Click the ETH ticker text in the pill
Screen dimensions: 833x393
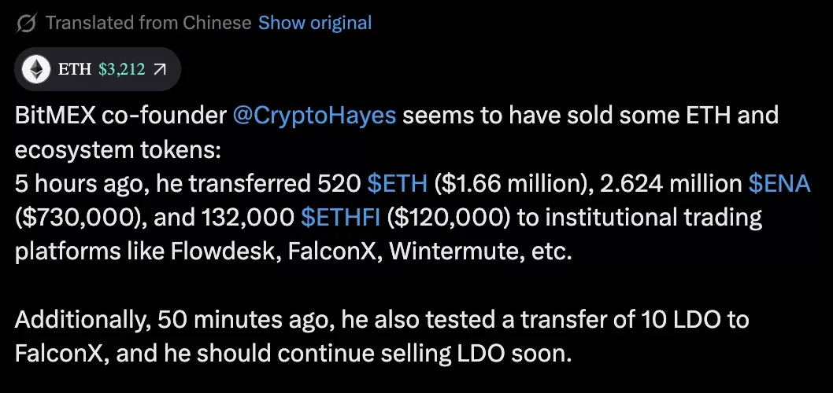74,70
